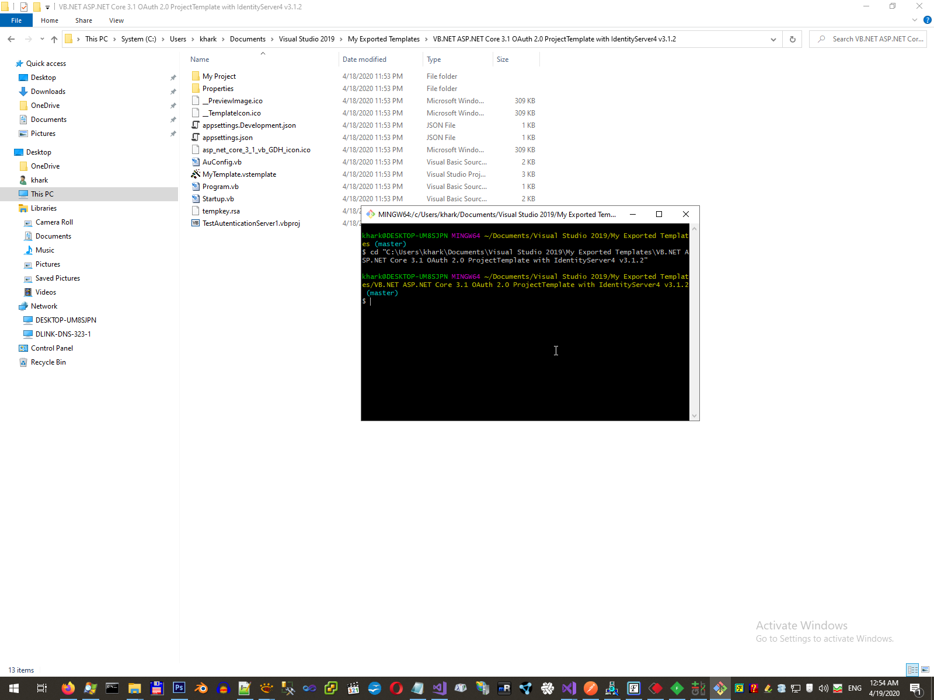Select Downloads in the navigation pane
934x700 pixels.
(x=48, y=92)
